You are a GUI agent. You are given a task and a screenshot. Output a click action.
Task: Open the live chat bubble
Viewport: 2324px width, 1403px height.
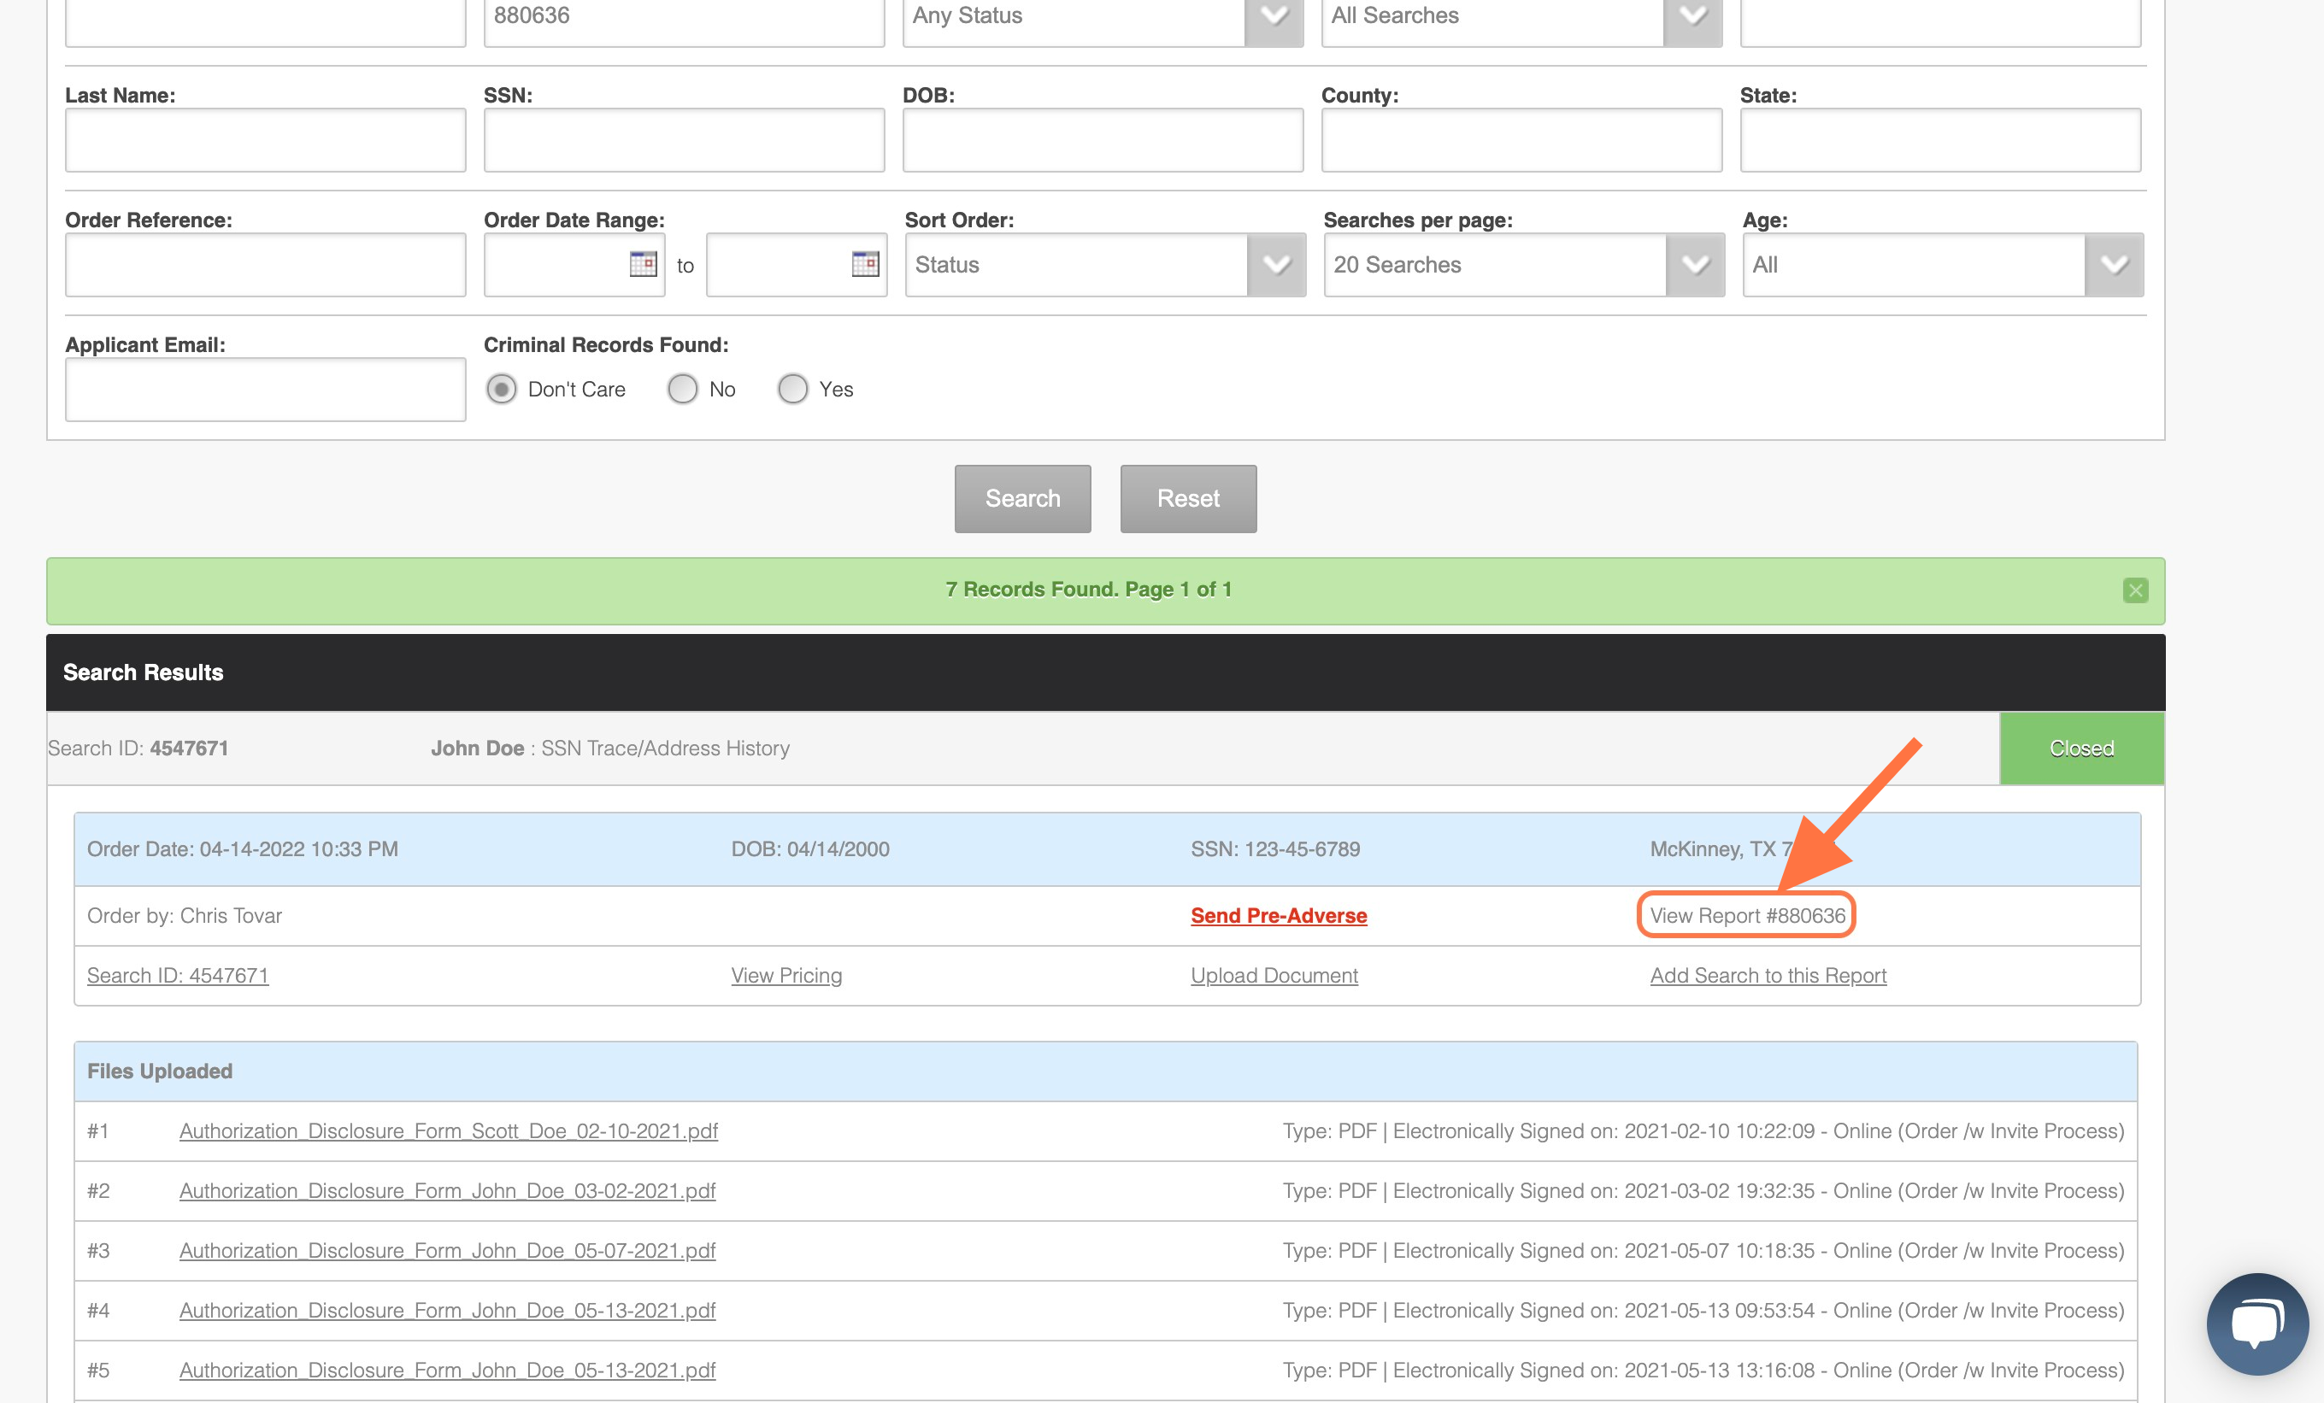[x=2257, y=1324]
